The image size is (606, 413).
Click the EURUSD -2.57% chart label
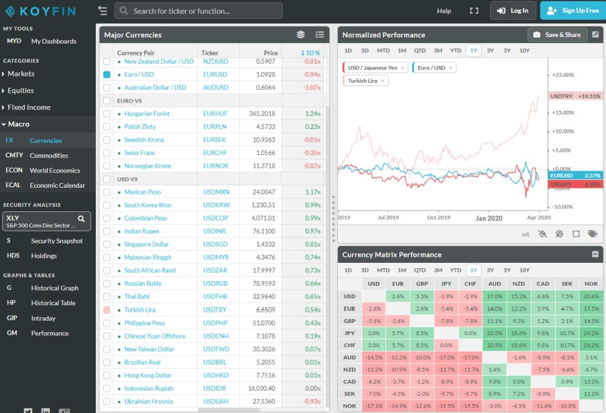pyautogui.click(x=576, y=176)
